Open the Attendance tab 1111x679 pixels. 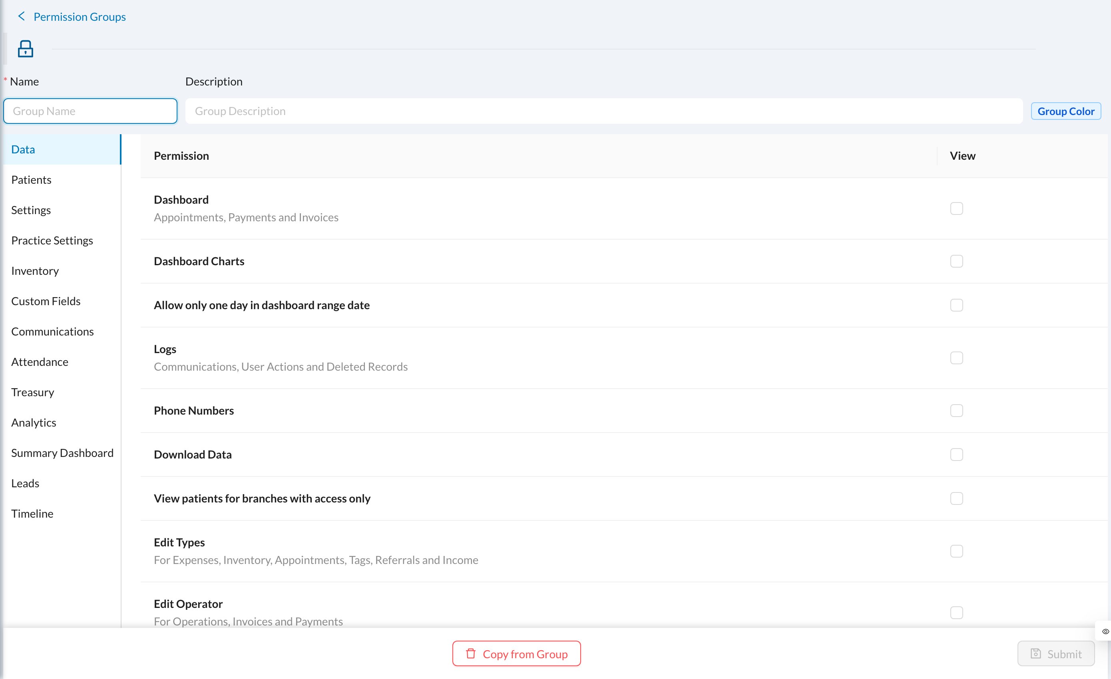(x=62, y=362)
